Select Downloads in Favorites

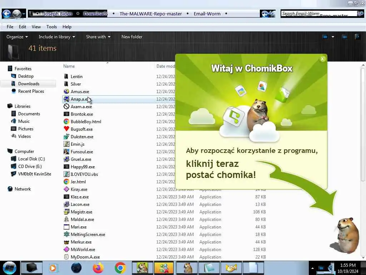point(29,84)
